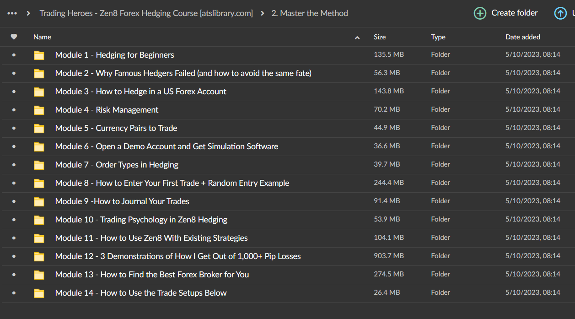This screenshot has width=575, height=319.
Task: Sort by the Type column header
Action: [x=438, y=37]
